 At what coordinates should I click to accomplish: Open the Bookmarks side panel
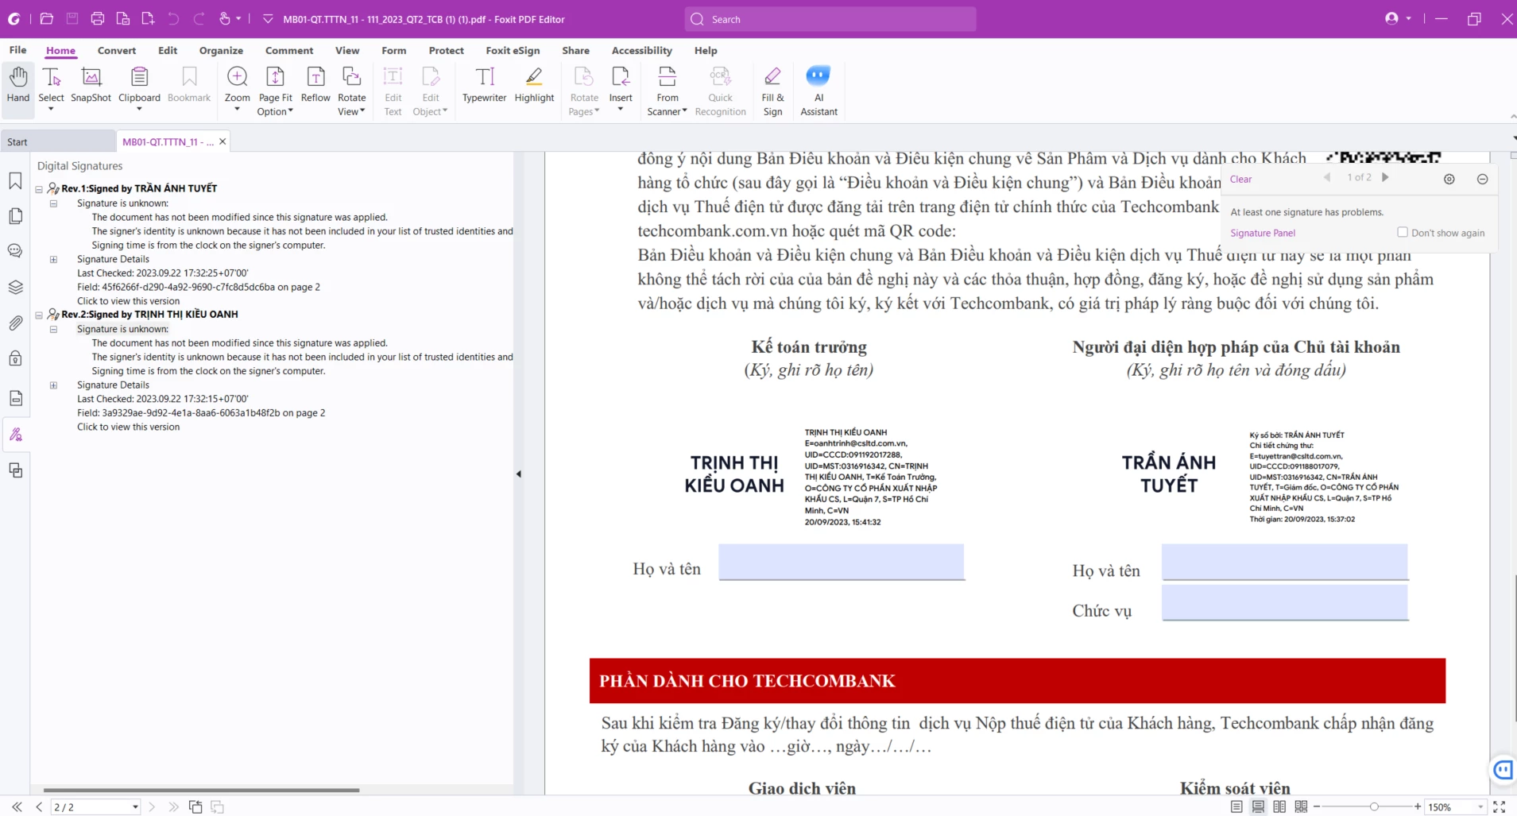[15, 180]
